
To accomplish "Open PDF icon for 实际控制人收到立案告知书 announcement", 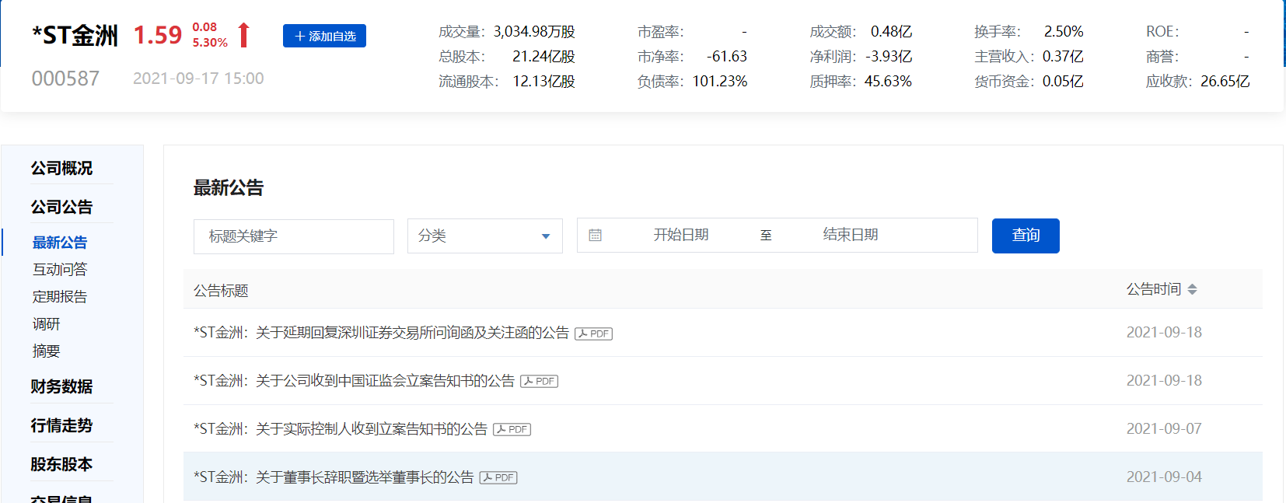I will coord(512,429).
